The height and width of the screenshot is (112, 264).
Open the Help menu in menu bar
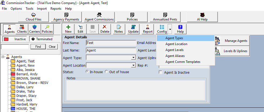point(68,9)
